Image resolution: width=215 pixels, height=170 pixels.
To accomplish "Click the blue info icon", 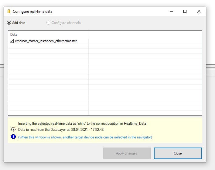I will (x=13, y=137).
